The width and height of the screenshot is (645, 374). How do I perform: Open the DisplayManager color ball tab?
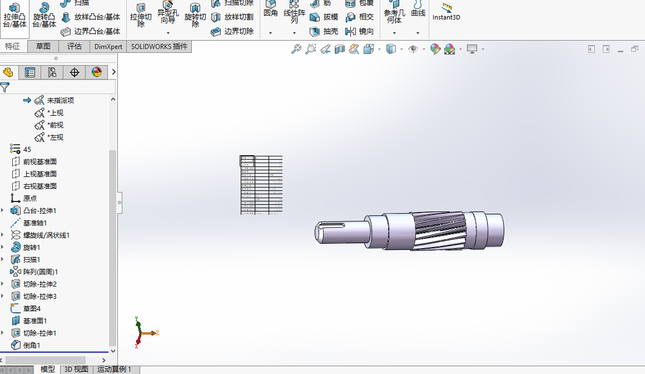click(97, 72)
